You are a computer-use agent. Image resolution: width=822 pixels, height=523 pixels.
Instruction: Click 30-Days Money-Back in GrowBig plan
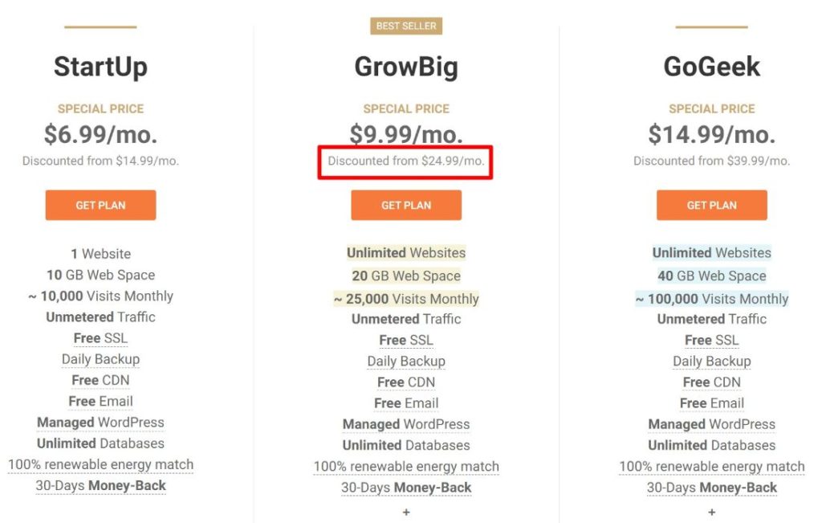tap(406, 488)
